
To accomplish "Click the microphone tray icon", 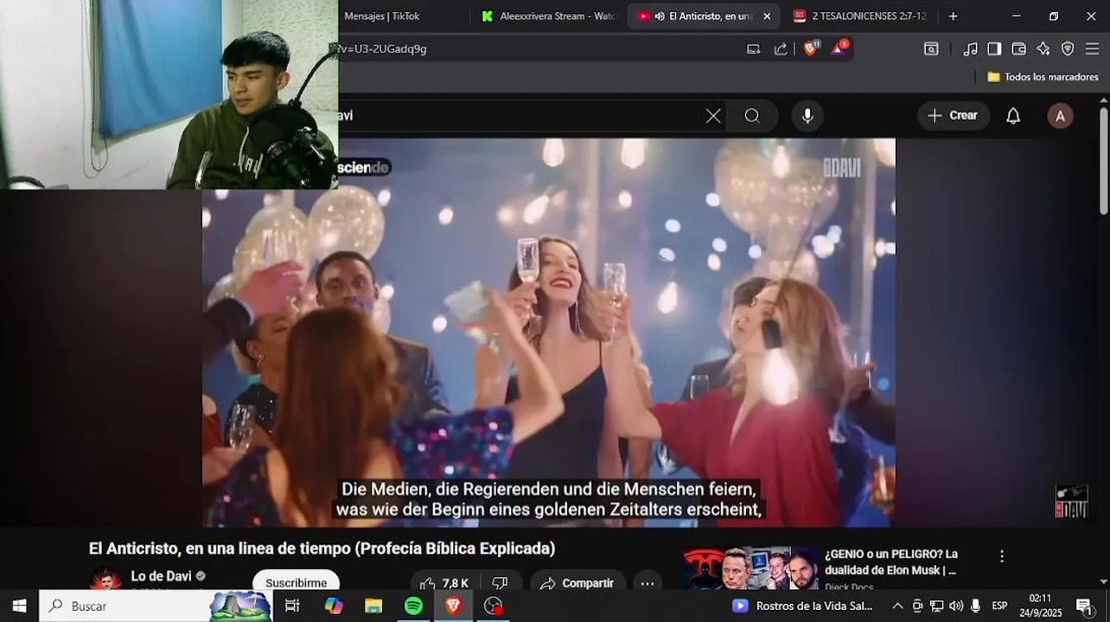I will 975,606.
